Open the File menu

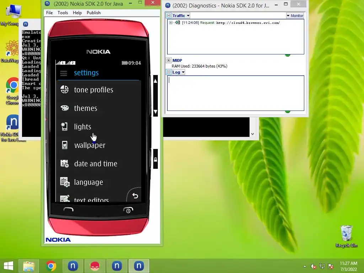pyautogui.click(x=49, y=13)
